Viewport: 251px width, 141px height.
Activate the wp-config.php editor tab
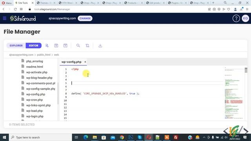[x=71, y=62]
